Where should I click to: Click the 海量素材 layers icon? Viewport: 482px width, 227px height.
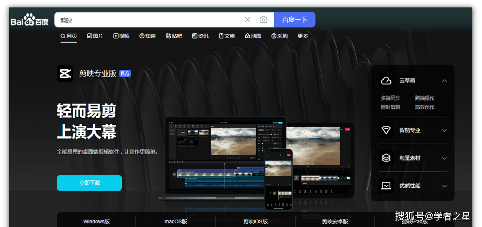(386, 158)
